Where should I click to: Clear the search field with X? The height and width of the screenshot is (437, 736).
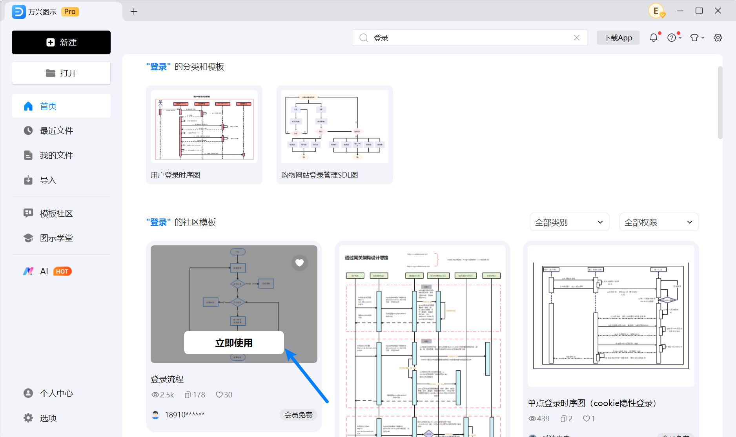(x=577, y=38)
